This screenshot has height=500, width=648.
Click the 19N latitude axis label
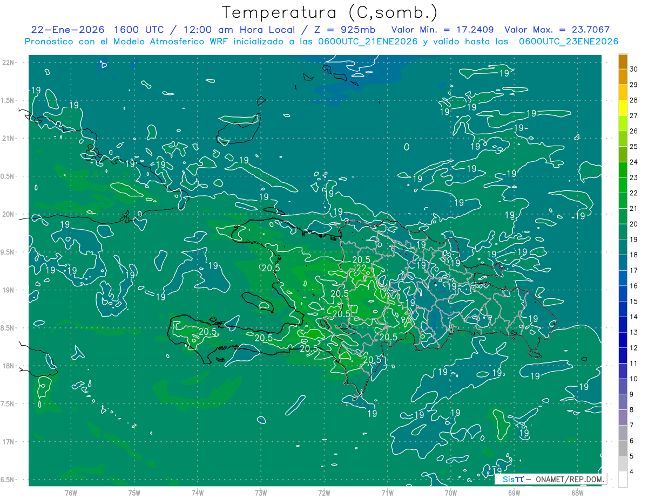8,290
